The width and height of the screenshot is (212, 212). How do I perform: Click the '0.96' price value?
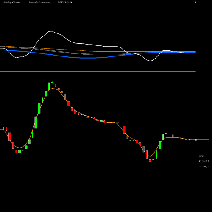pyautogui.click(x=201, y=156)
